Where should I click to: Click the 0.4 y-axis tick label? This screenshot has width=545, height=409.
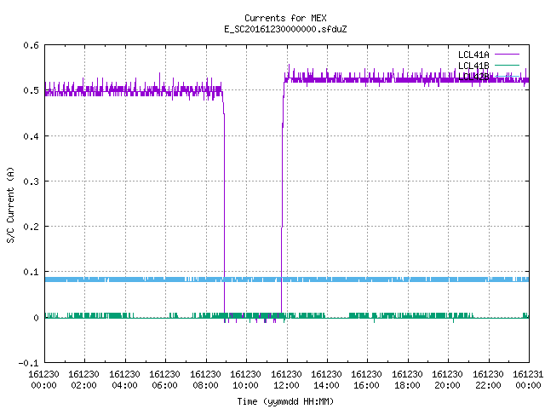(x=31, y=136)
